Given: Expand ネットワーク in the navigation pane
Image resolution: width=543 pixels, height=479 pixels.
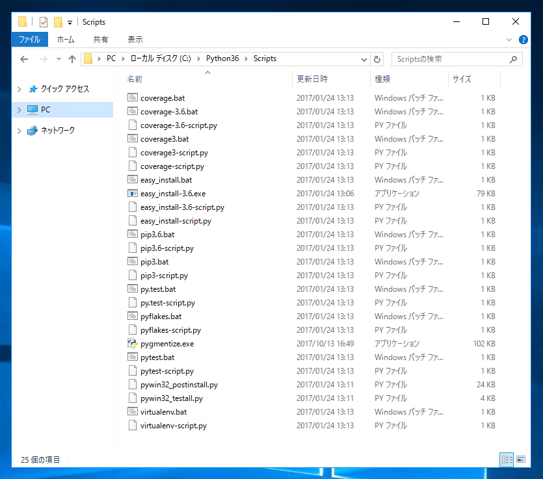Looking at the screenshot, I should (20, 131).
